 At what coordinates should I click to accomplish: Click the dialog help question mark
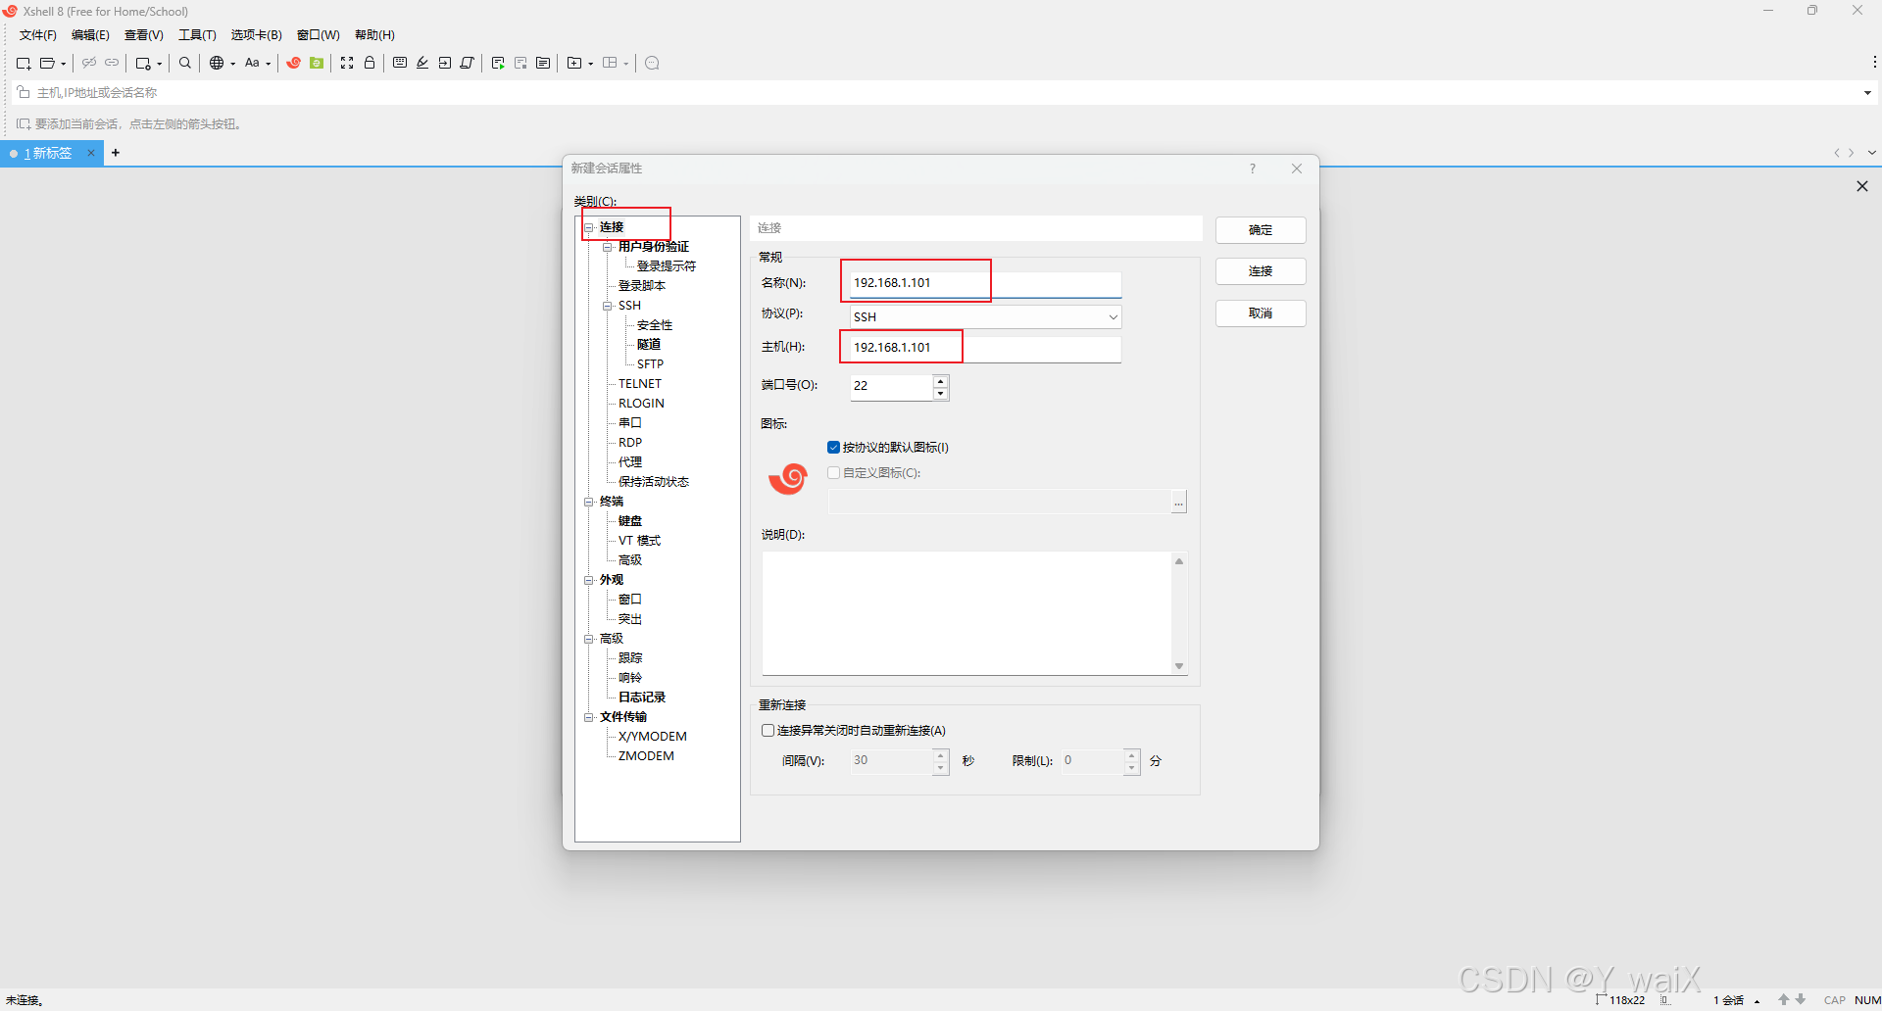(1252, 168)
